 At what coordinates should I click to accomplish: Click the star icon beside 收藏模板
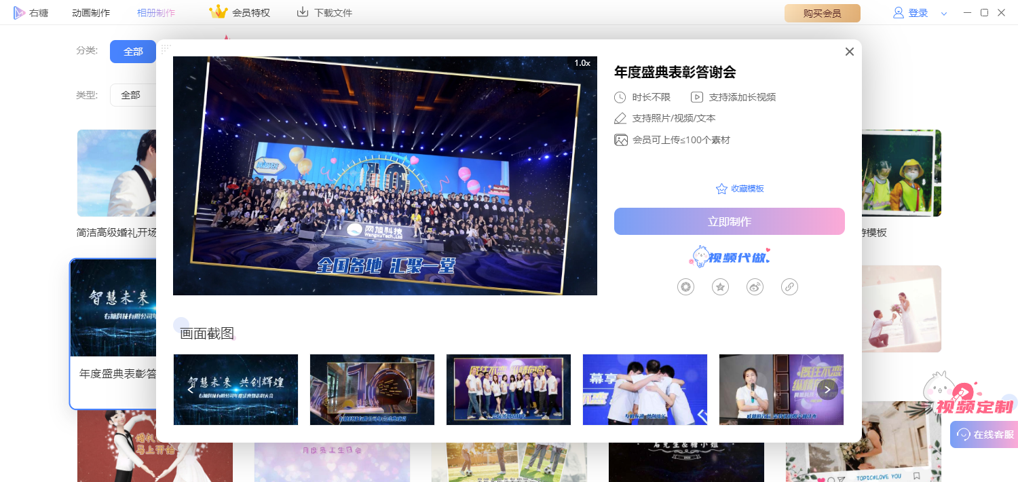(x=721, y=189)
